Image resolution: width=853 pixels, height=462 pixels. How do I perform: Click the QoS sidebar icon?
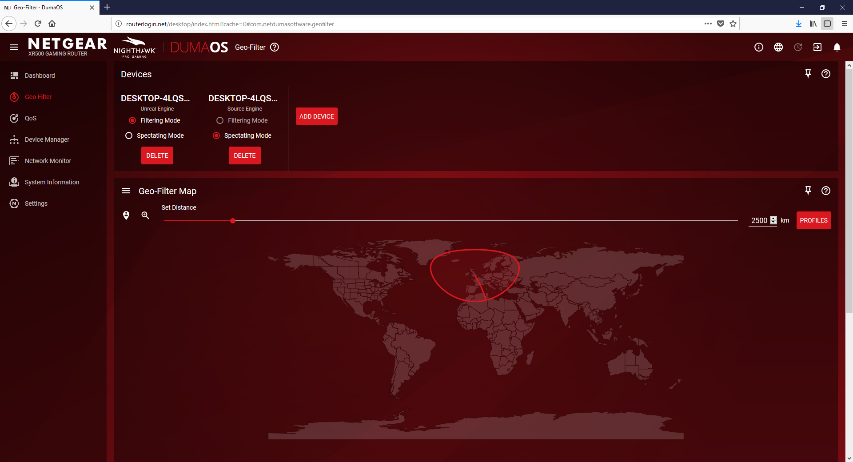pos(14,118)
